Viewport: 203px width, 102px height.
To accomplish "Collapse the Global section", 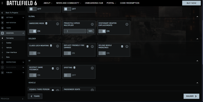I will tap(197, 16).
